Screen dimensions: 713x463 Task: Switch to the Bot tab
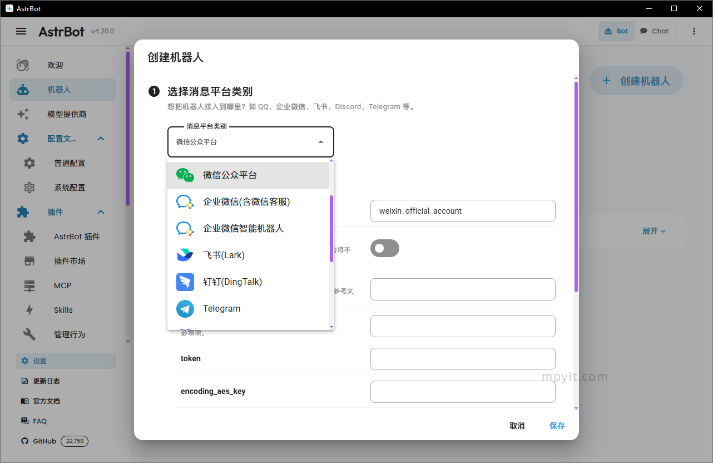616,31
